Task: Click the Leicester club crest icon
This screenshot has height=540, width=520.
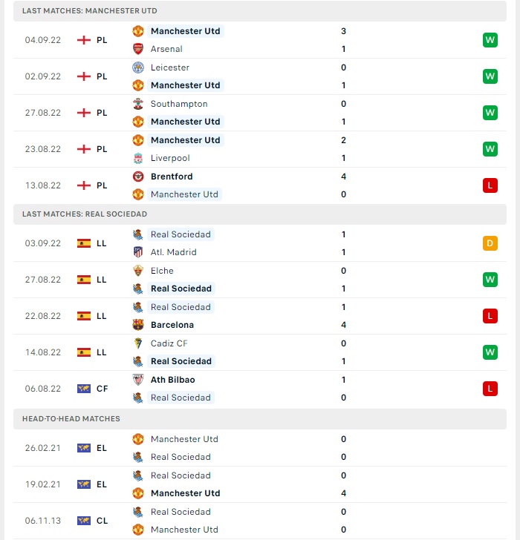Action: coord(138,67)
